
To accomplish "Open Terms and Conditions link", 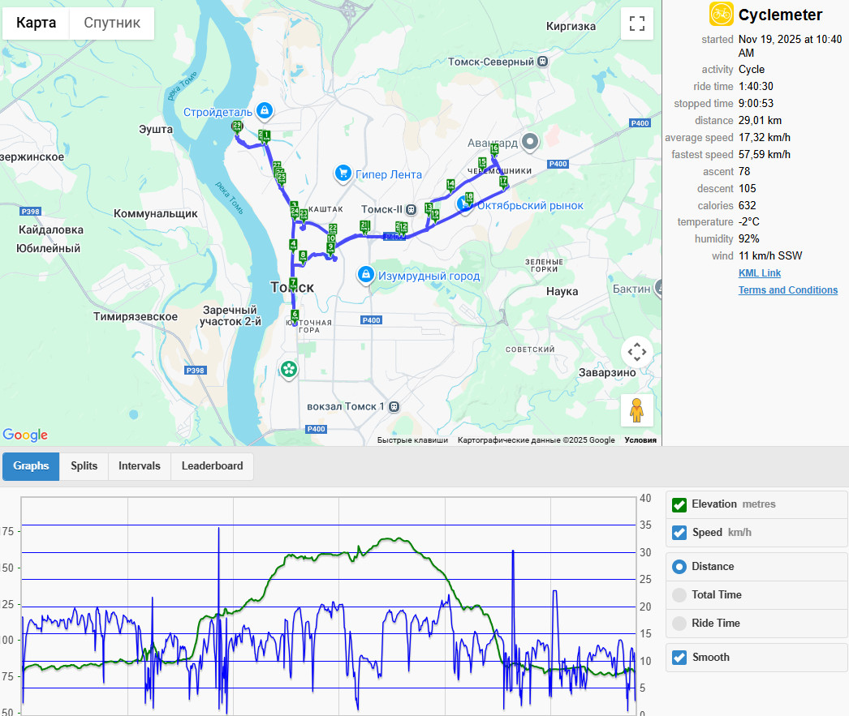I will 788,289.
